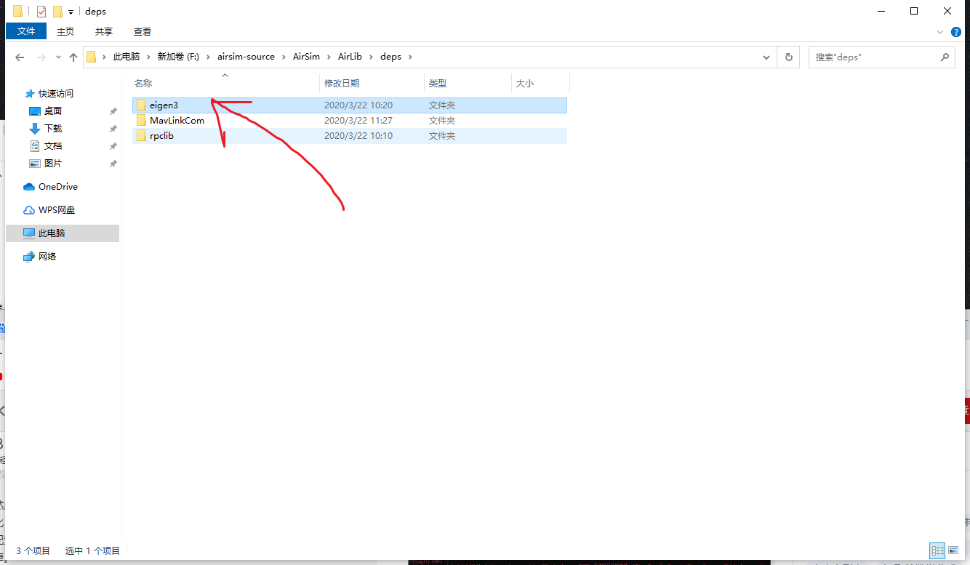Select WPS网盘 in the sidebar
This screenshot has height=565, width=970.
tap(57, 210)
